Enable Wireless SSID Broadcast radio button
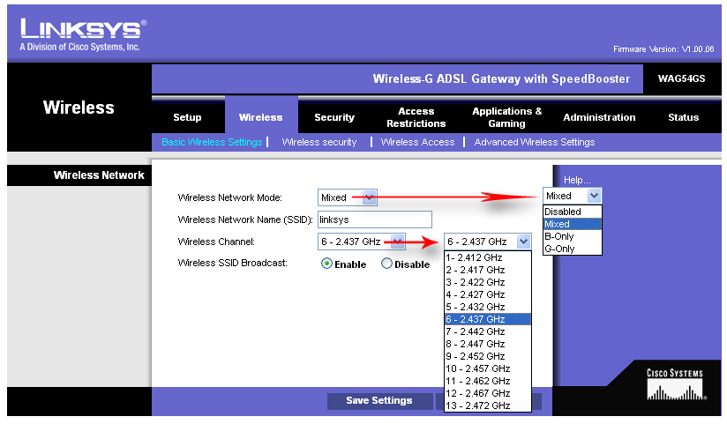The image size is (727, 424). pos(326,264)
